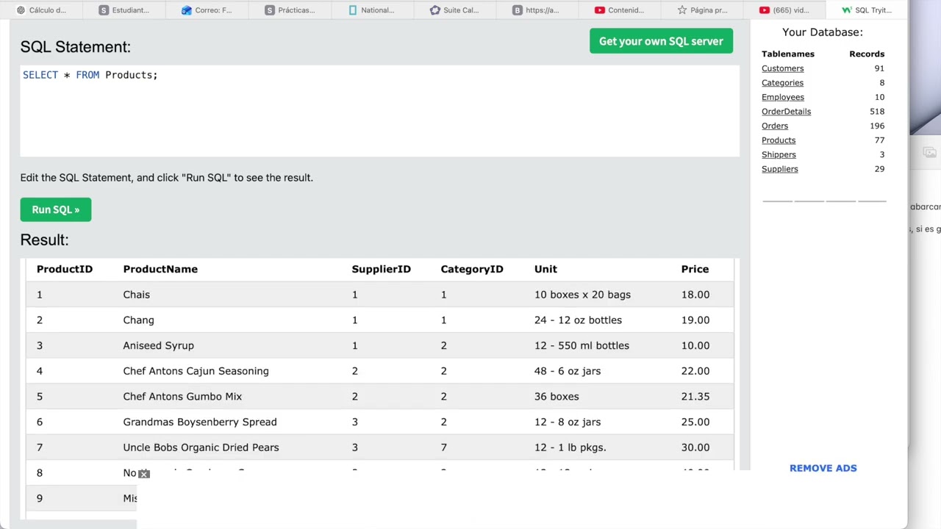Click the SupplierID column header
Image resolution: width=941 pixels, height=529 pixels.
381,269
